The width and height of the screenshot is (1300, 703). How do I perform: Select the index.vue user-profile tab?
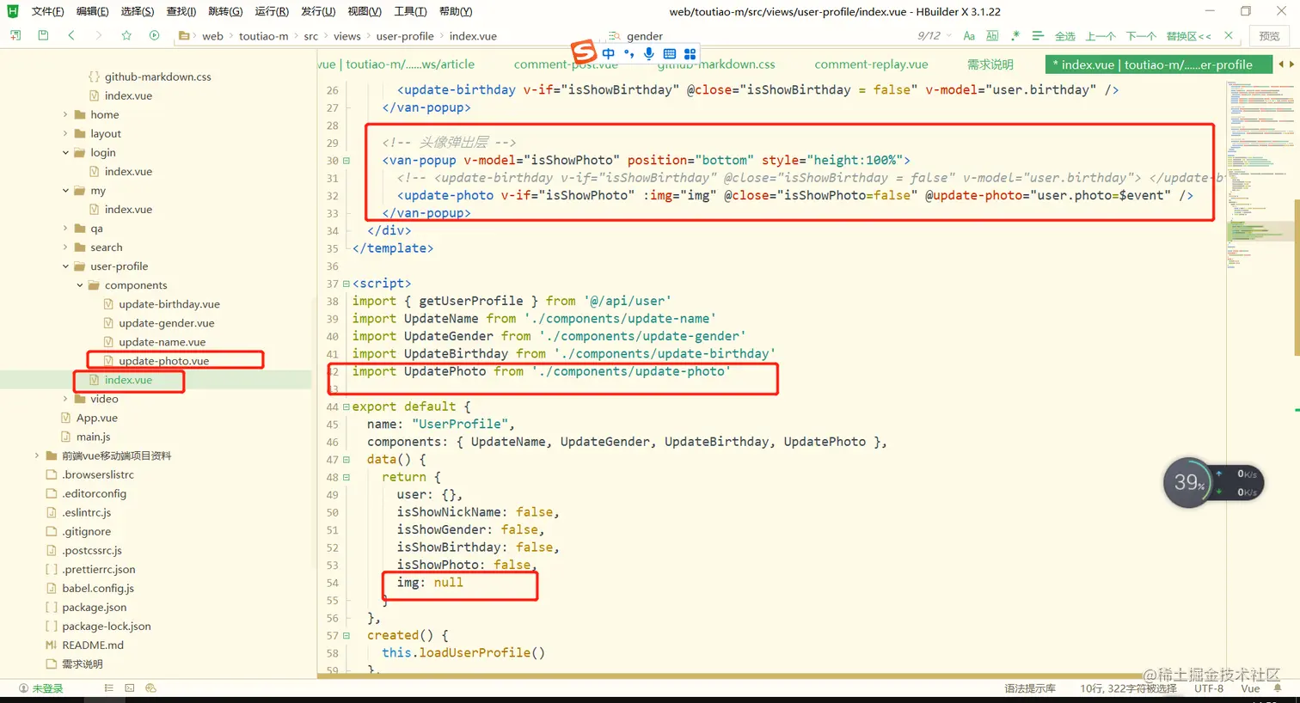tap(1157, 64)
